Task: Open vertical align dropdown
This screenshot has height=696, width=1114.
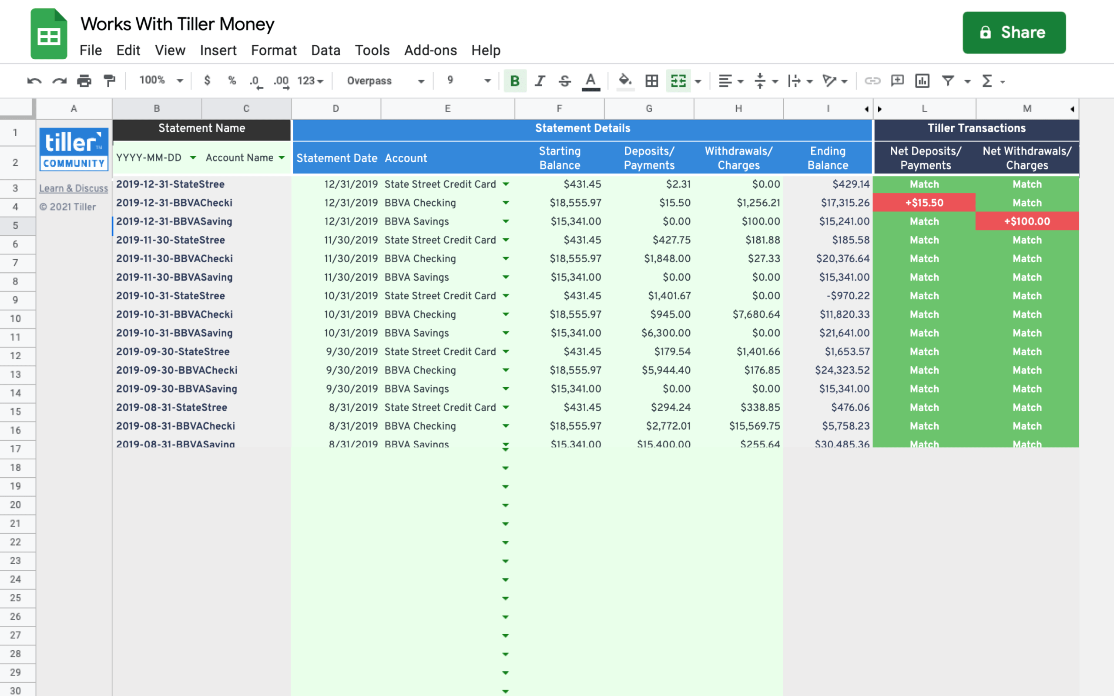Action: (x=765, y=81)
